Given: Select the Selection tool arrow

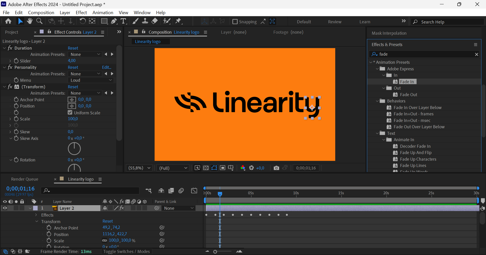Looking at the screenshot, I should (x=20, y=21).
